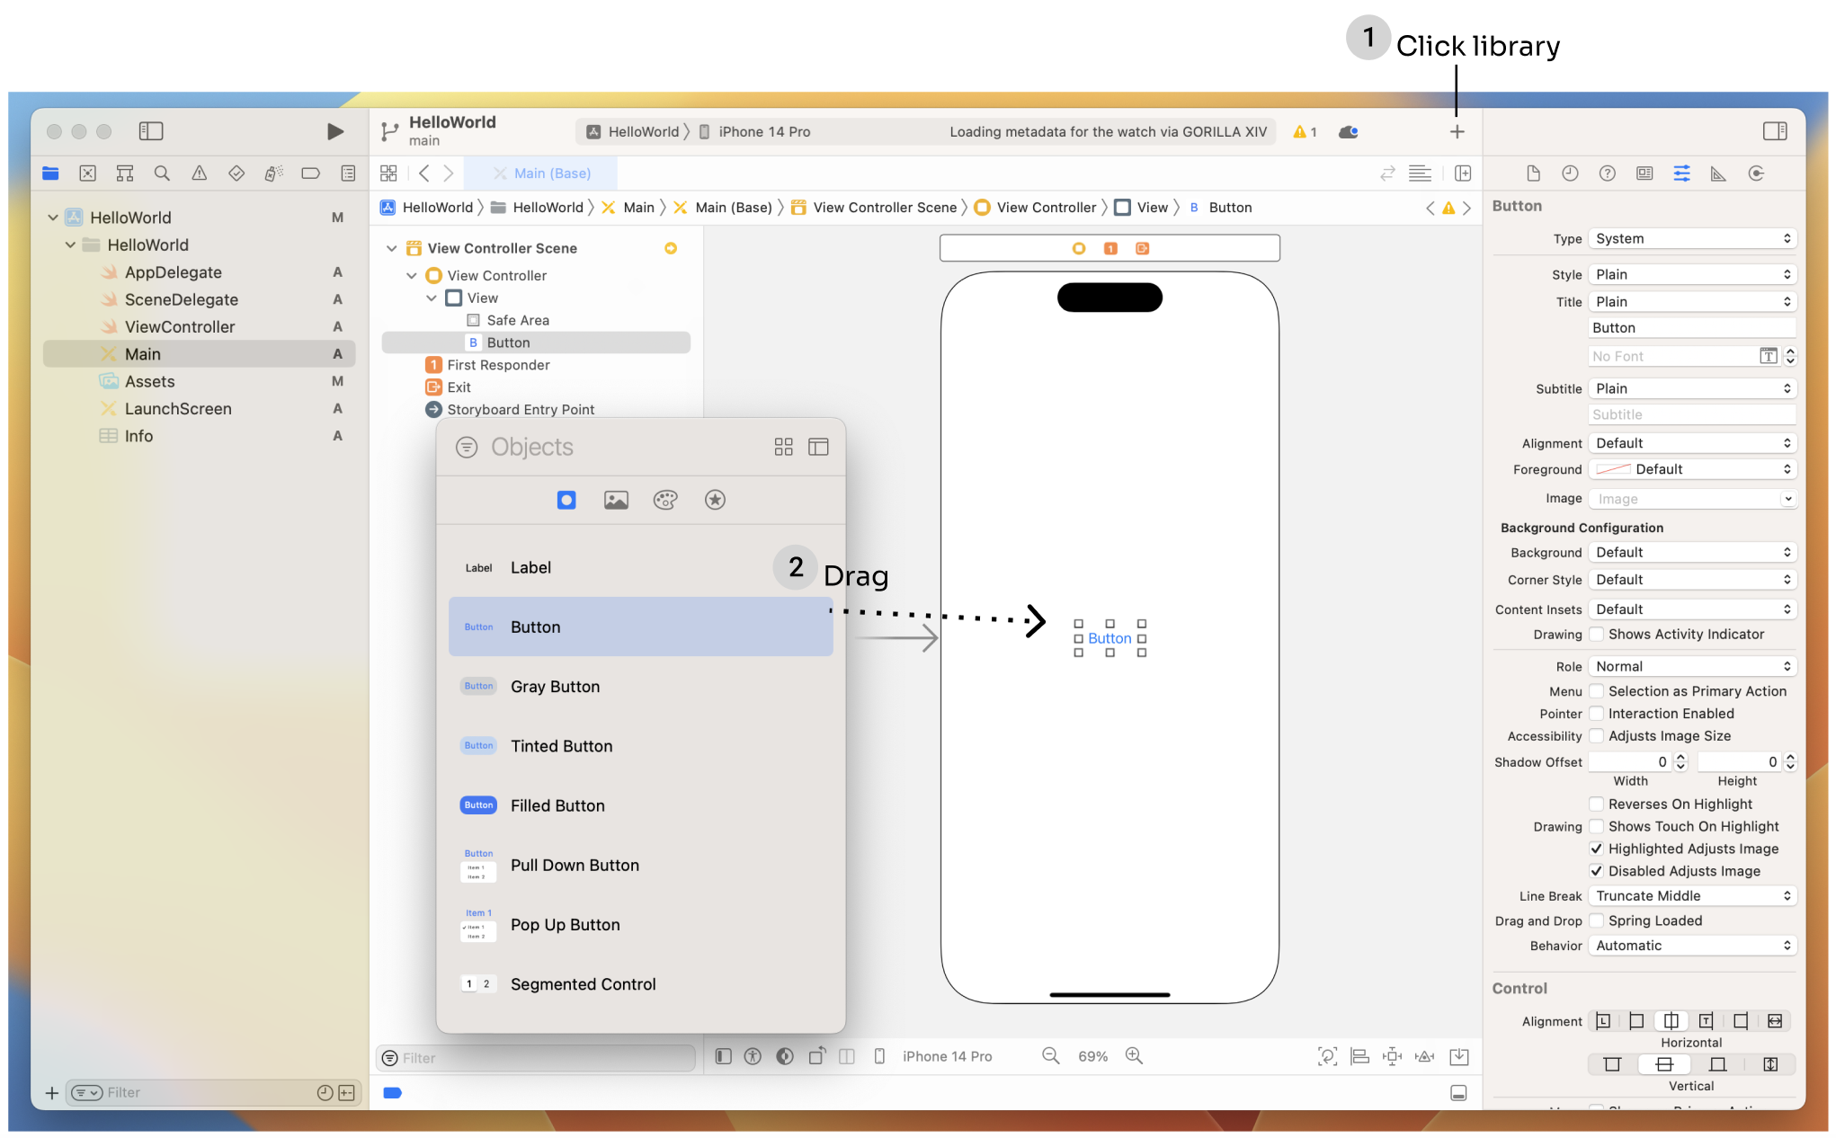Screen dimensions: 1836x1138
Task: Select the UI components filter icon
Action: coord(566,498)
